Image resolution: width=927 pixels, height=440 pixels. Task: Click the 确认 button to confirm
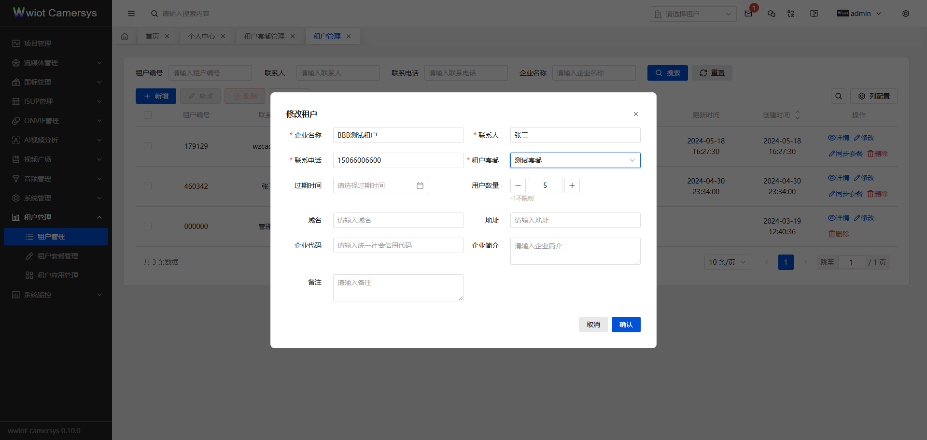626,325
